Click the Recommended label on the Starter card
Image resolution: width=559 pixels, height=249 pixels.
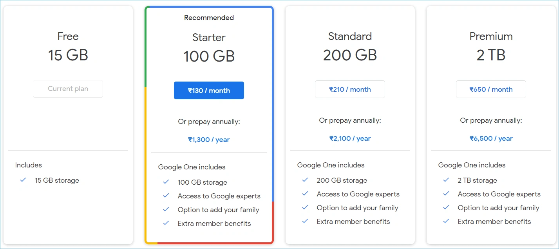click(x=209, y=18)
